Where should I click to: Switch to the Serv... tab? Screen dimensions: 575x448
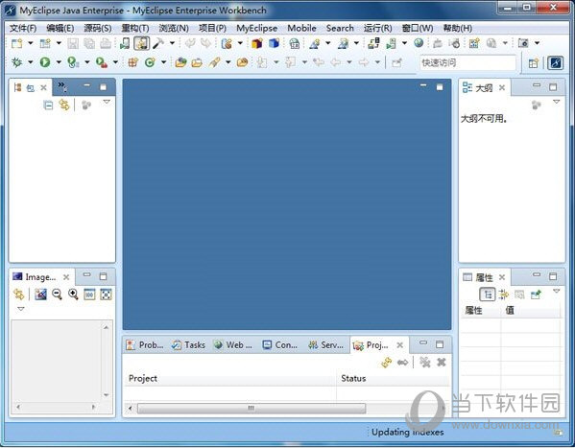325,345
